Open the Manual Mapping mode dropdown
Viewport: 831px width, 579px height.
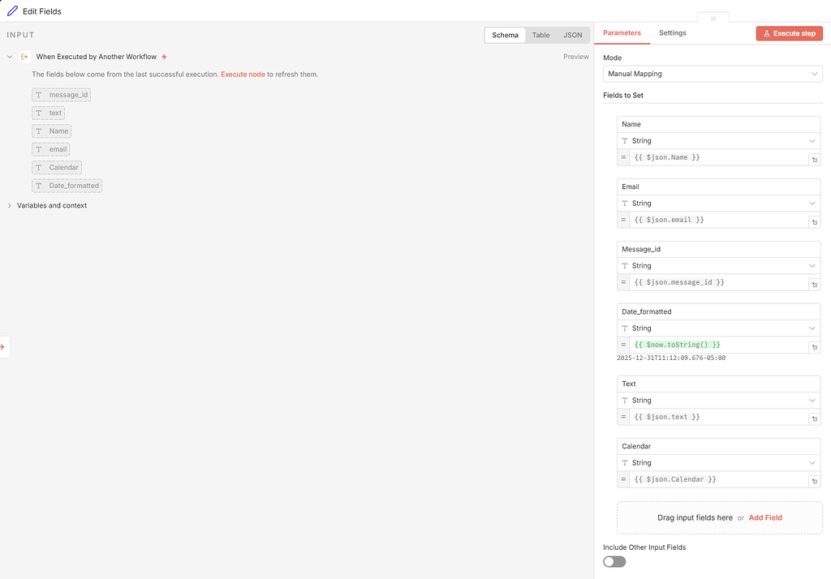712,73
